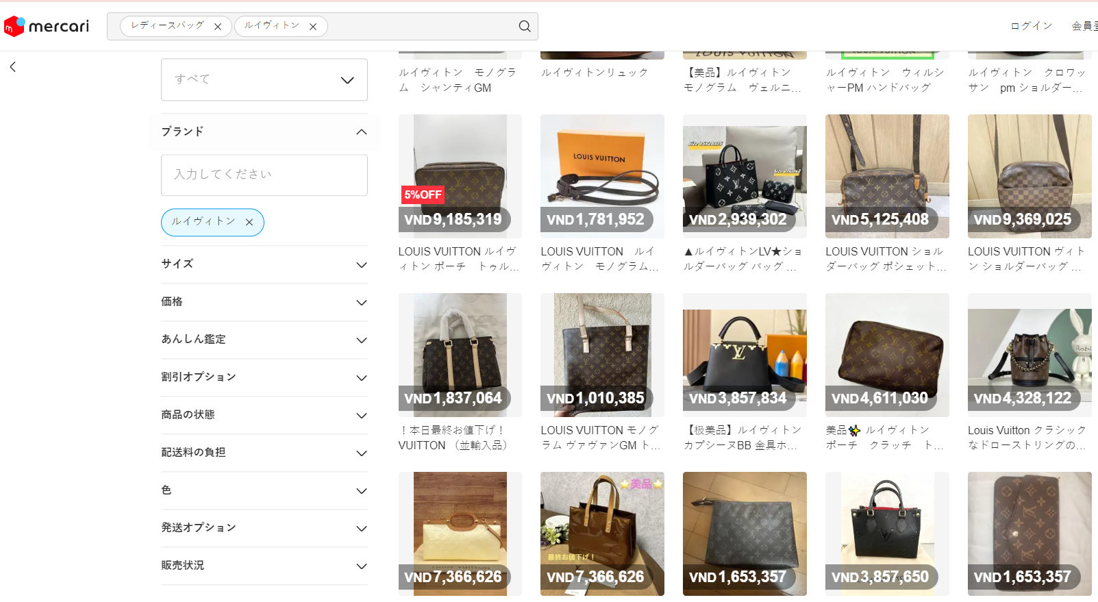
Task: Open title 【極美品】ルイヴィトン カプシーヌBB
Action: [x=743, y=438]
